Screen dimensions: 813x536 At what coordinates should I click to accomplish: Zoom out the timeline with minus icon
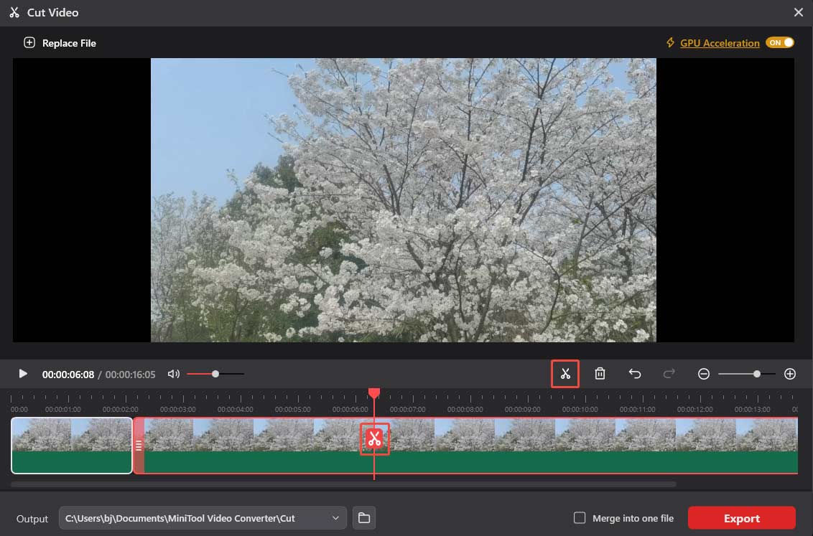coord(704,374)
